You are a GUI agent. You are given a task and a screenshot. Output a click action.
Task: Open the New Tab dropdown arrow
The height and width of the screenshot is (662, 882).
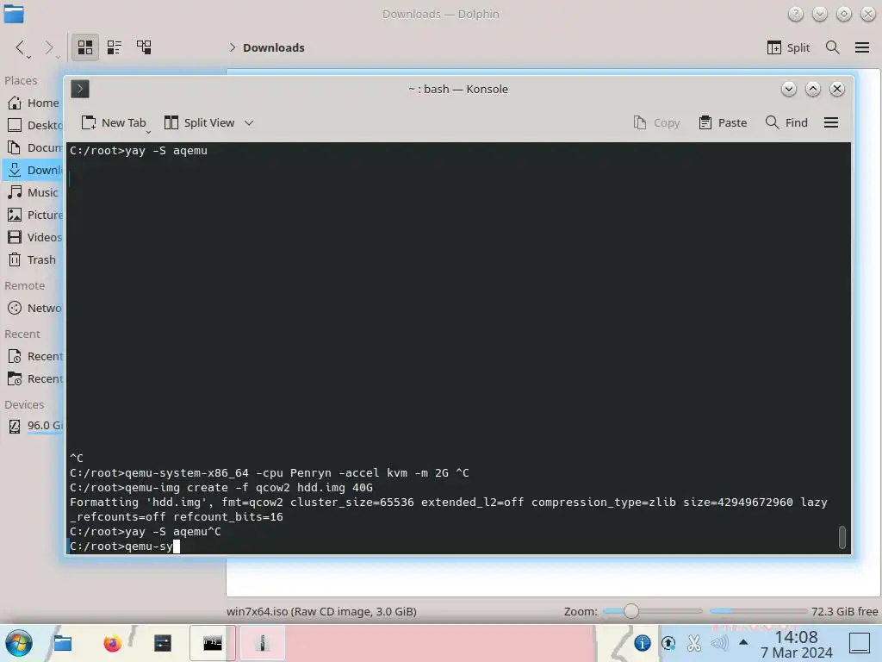pos(148,132)
